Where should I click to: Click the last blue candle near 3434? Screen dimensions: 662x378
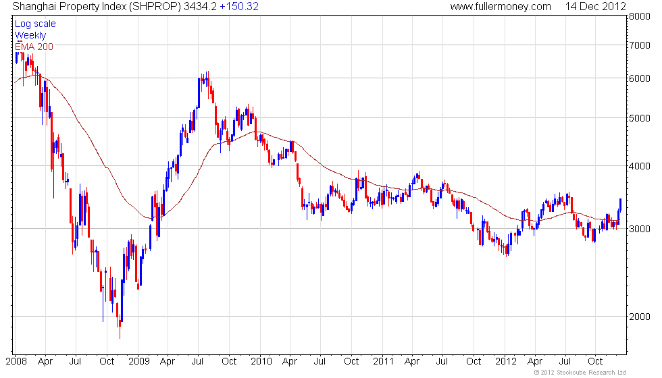point(620,205)
